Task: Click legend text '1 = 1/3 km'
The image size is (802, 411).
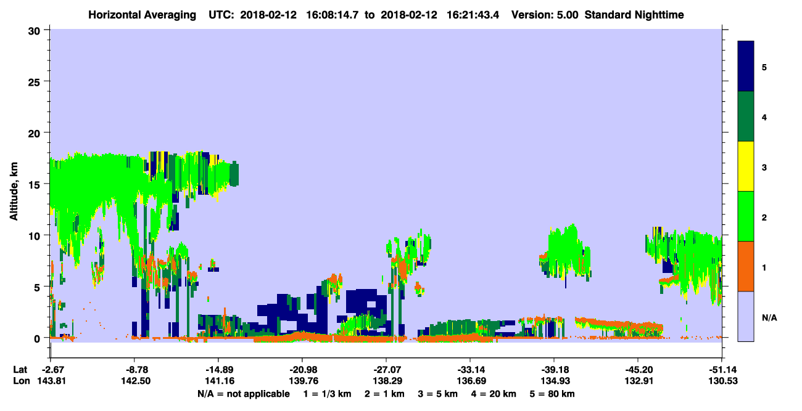Action: (329, 394)
